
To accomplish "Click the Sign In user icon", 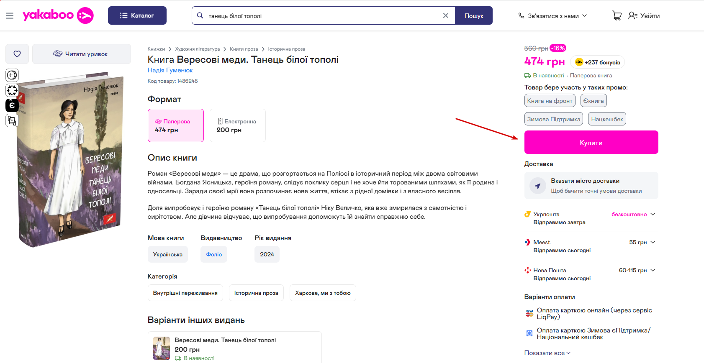I will 632,15.
